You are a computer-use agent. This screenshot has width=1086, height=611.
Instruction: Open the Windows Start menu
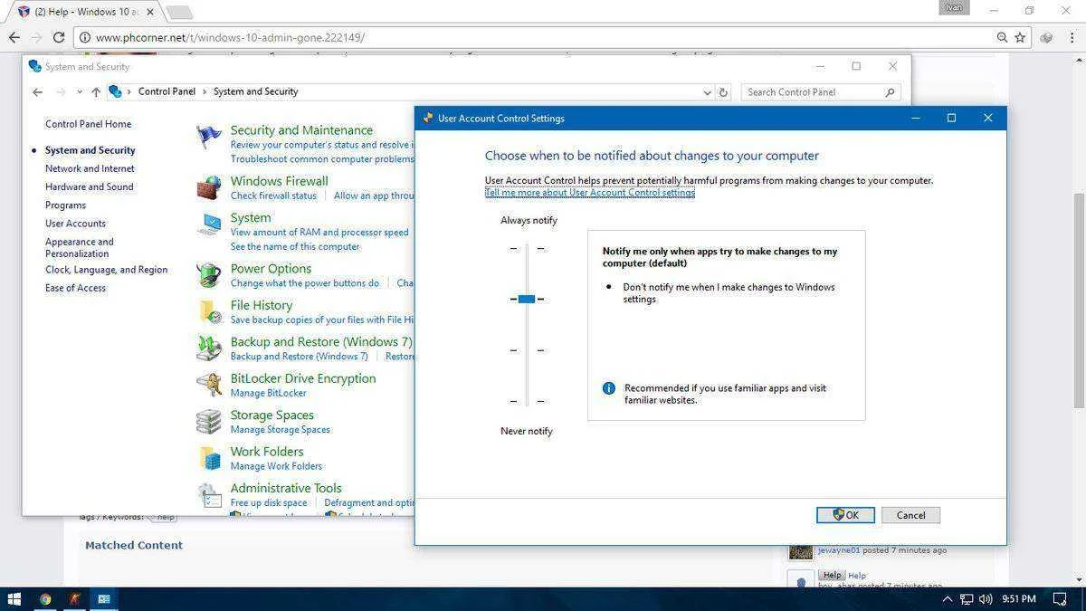[x=14, y=598]
